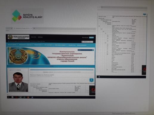Close the browser tab in left window
Image resolution: width=154 pixels, height=115 pixels.
coord(31,28)
